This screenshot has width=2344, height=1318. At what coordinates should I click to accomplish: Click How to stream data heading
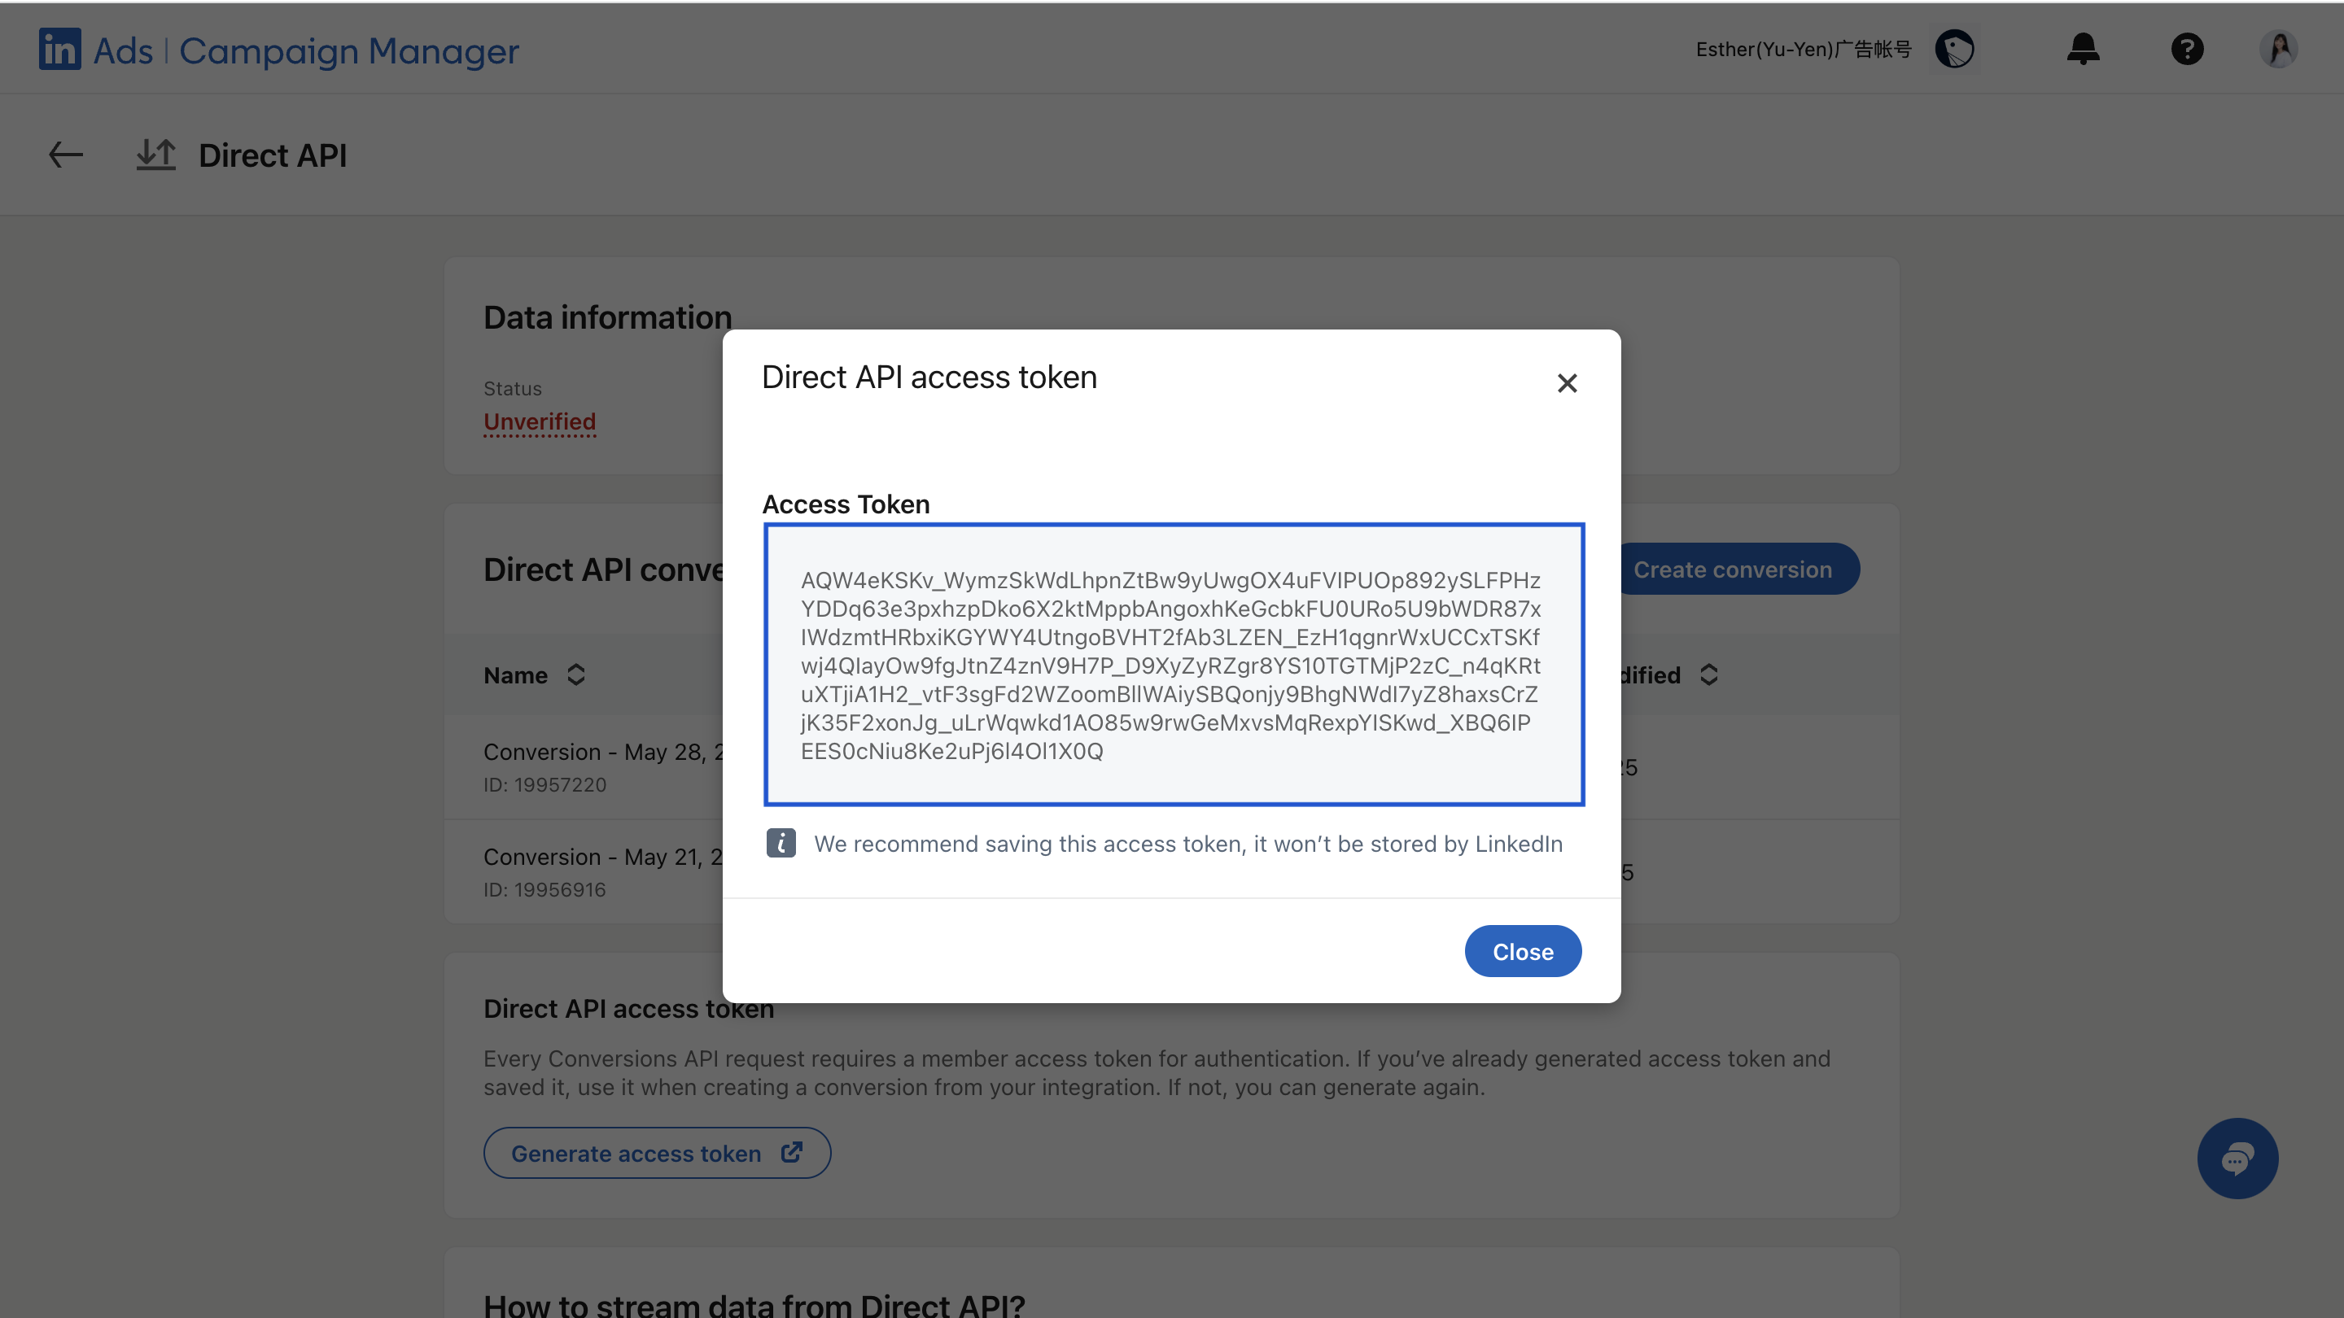[754, 1305]
